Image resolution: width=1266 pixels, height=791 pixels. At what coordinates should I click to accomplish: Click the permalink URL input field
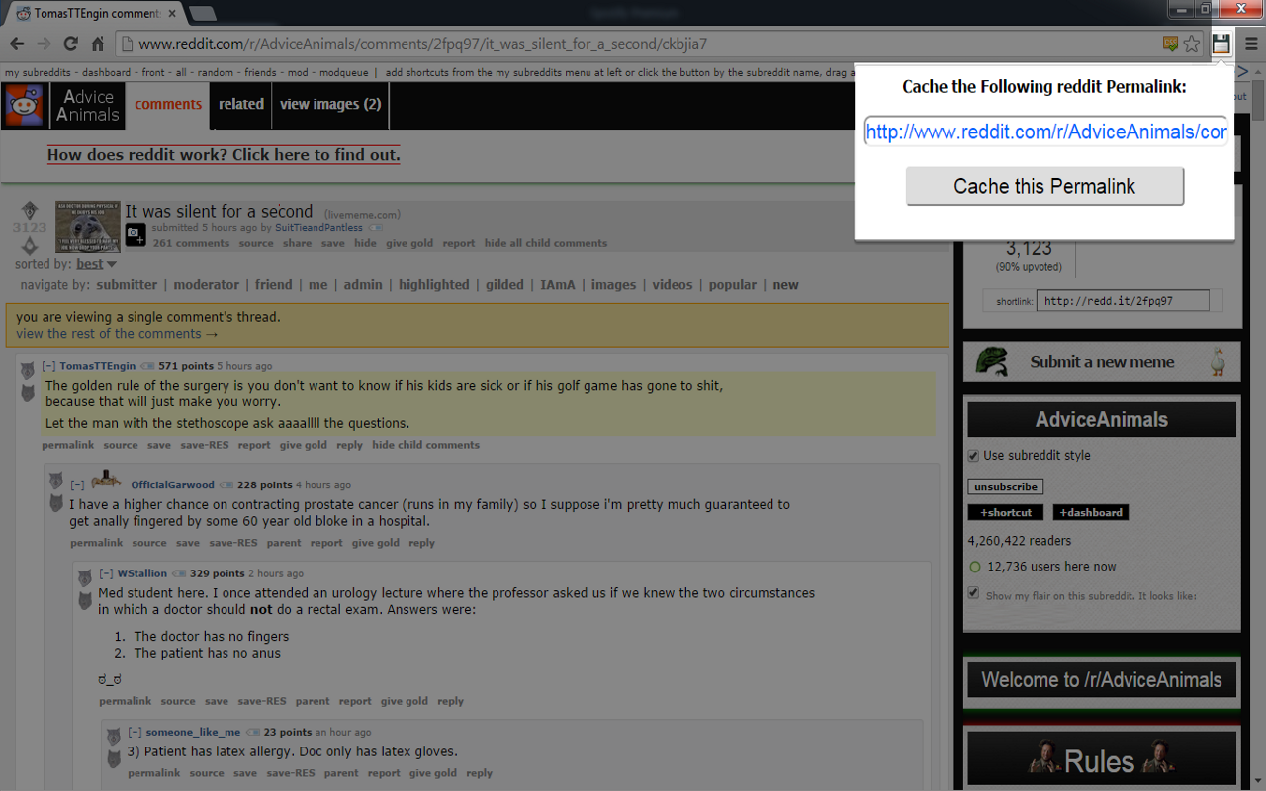point(1046,132)
